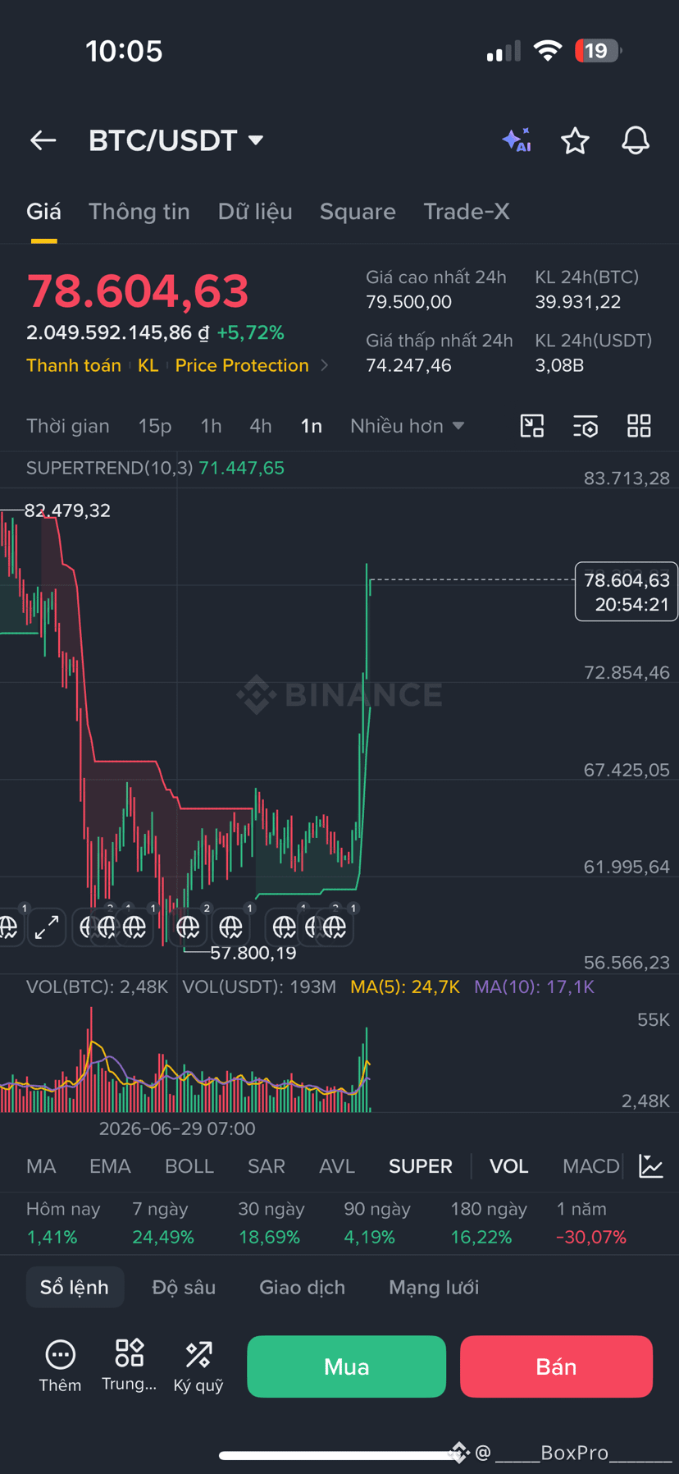The height and width of the screenshot is (1474, 679).
Task: Go back with the left arrow
Action: 43,140
